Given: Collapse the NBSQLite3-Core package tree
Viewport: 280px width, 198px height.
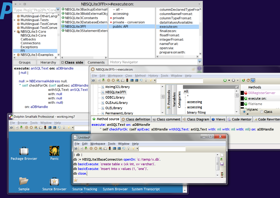Looking at the screenshot, I should (x=15, y=32).
